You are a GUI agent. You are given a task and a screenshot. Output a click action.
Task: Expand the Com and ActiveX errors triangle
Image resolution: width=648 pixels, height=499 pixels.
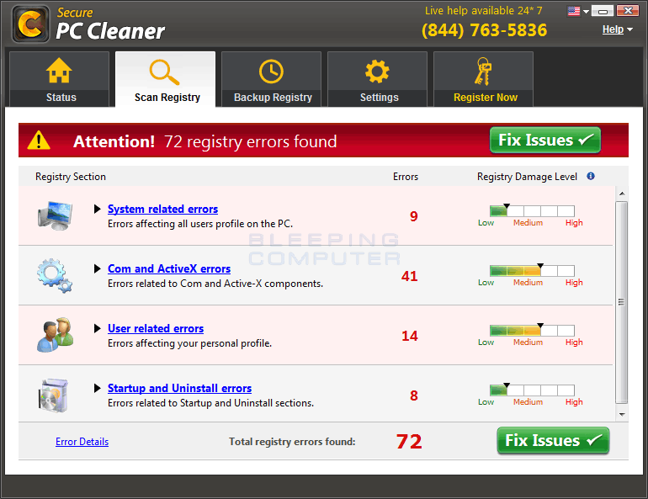98,269
